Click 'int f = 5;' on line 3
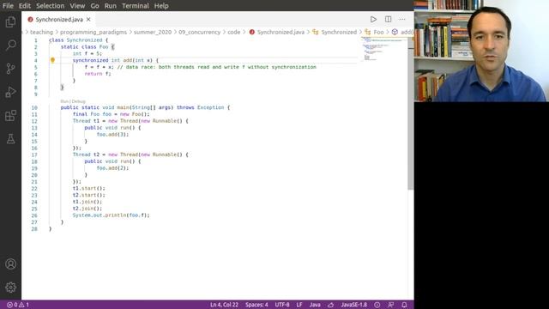Viewport: 549px width, 309px height. 87,53
